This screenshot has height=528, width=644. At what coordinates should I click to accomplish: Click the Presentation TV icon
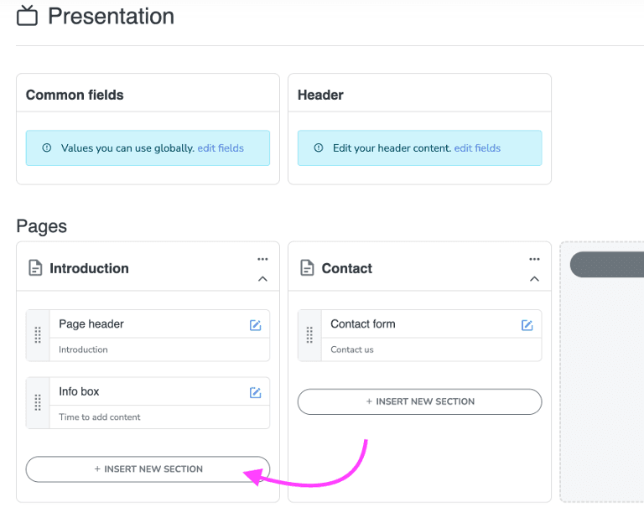(28, 16)
